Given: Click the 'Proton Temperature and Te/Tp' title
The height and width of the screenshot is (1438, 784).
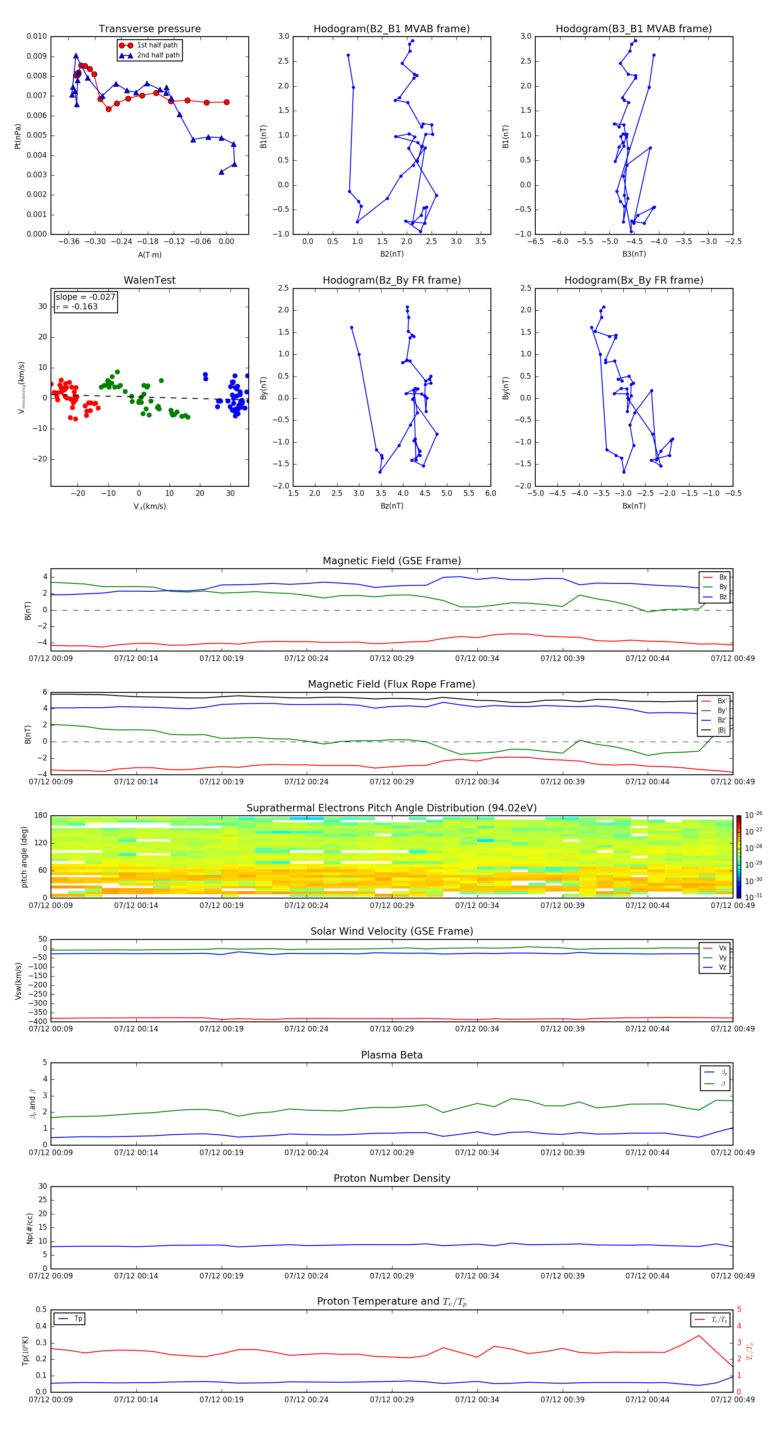Looking at the screenshot, I should [392, 1302].
